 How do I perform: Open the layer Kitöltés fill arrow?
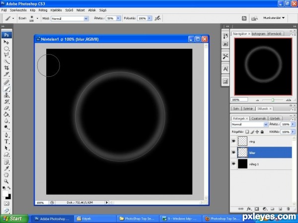[293, 132]
